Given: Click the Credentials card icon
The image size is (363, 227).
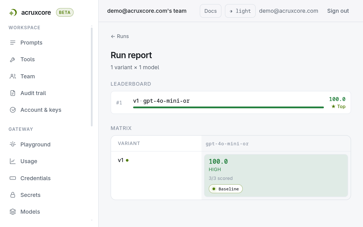Looking at the screenshot, I should 13,178.
